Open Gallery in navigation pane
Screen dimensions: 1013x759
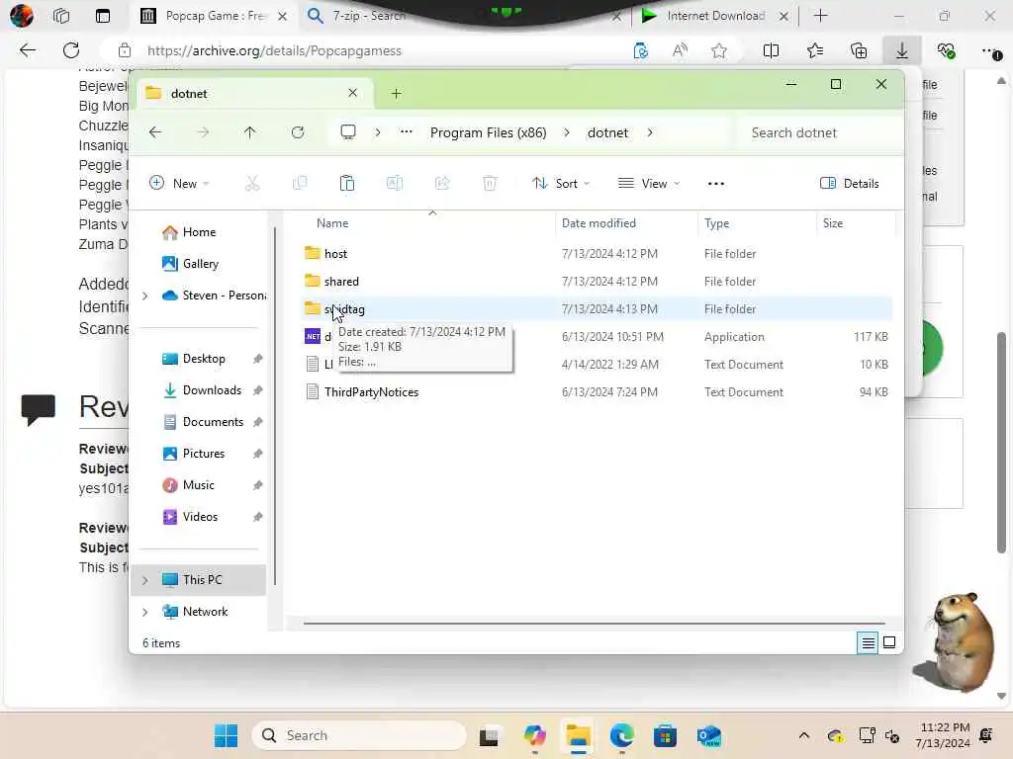coord(200,264)
